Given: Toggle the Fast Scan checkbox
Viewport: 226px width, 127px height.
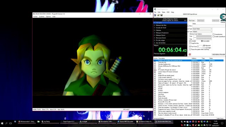Looking at the screenshot, I should click(190, 46).
